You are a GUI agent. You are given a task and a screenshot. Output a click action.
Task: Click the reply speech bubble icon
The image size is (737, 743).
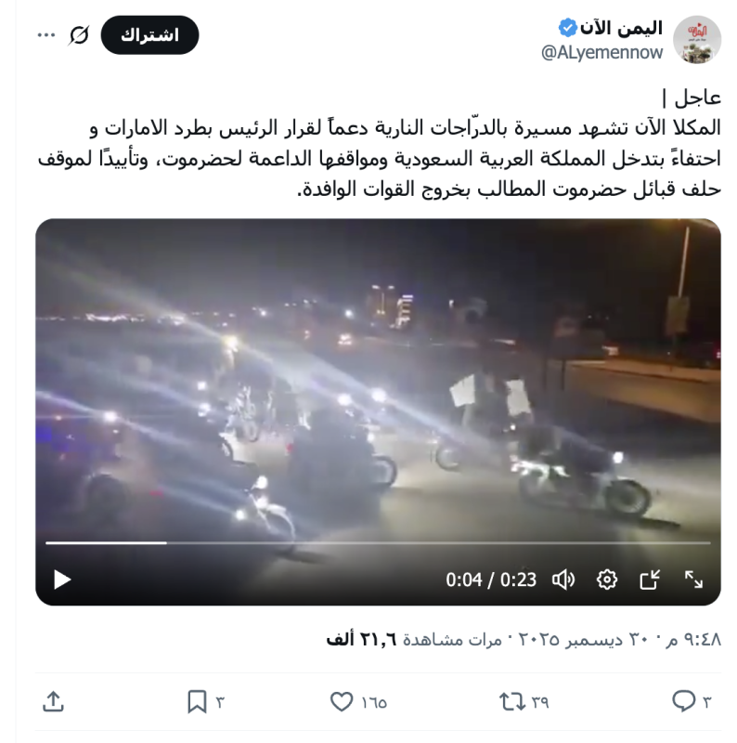[683, 701]
